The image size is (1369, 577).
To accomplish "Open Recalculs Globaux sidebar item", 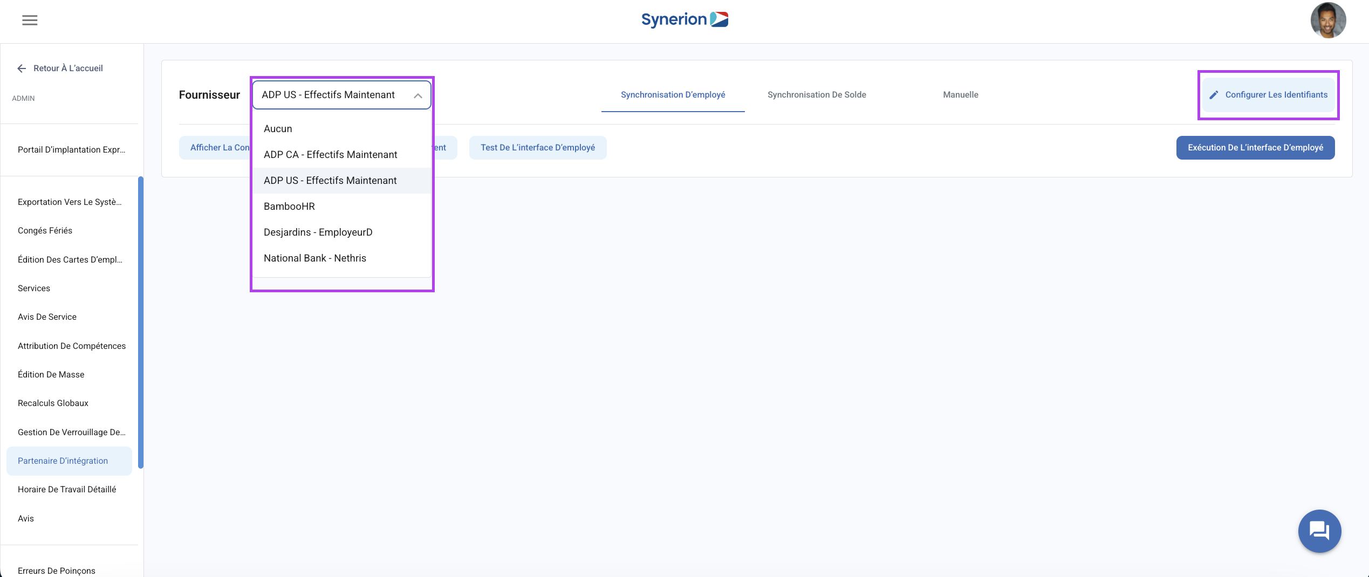I will tap(70, 403).
